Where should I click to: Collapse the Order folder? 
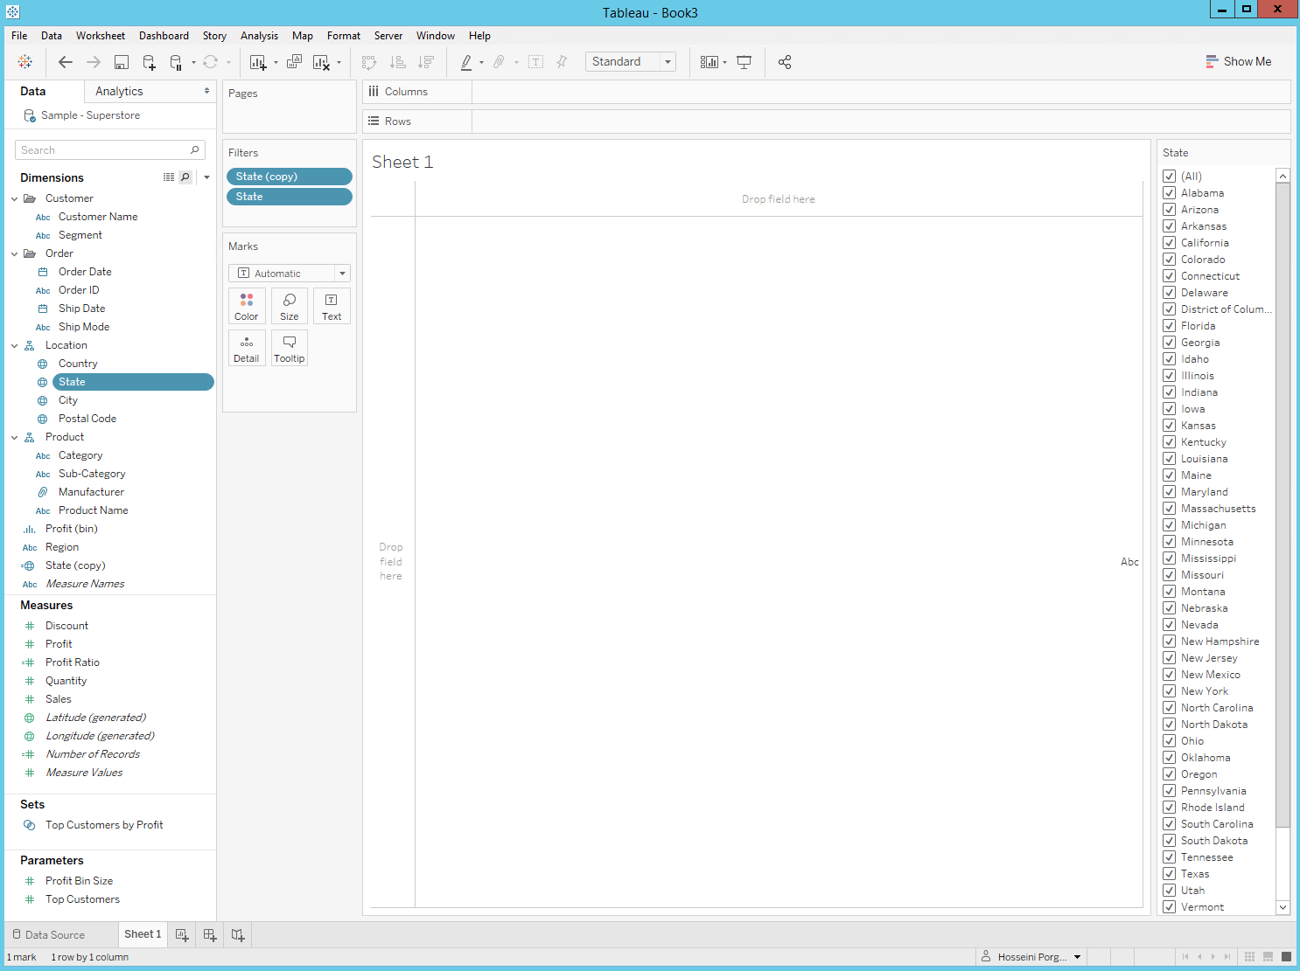click(14, 253)
